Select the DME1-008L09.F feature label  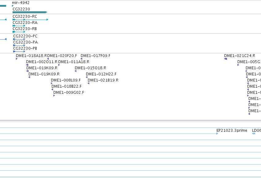66,80
